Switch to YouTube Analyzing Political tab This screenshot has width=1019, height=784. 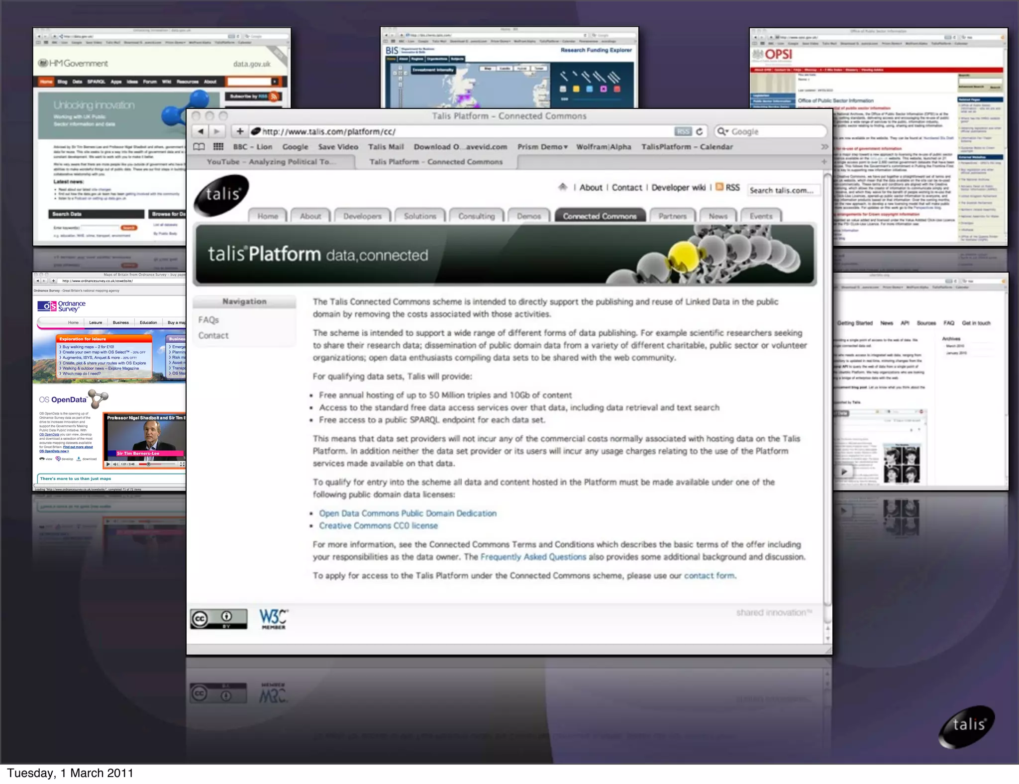[271, 162]
